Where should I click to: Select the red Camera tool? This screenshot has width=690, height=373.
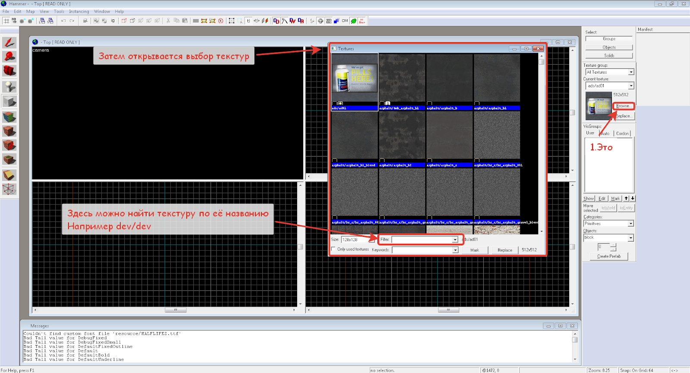pos(9,71)
